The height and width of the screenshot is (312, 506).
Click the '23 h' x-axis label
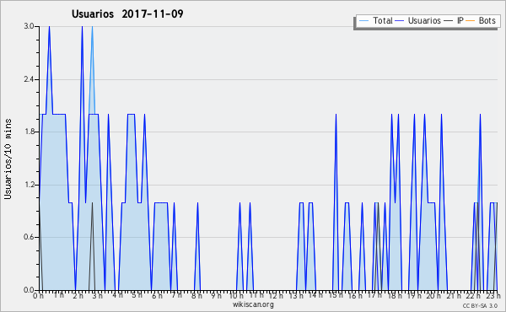pyautogui.click(x=493, y=295)
